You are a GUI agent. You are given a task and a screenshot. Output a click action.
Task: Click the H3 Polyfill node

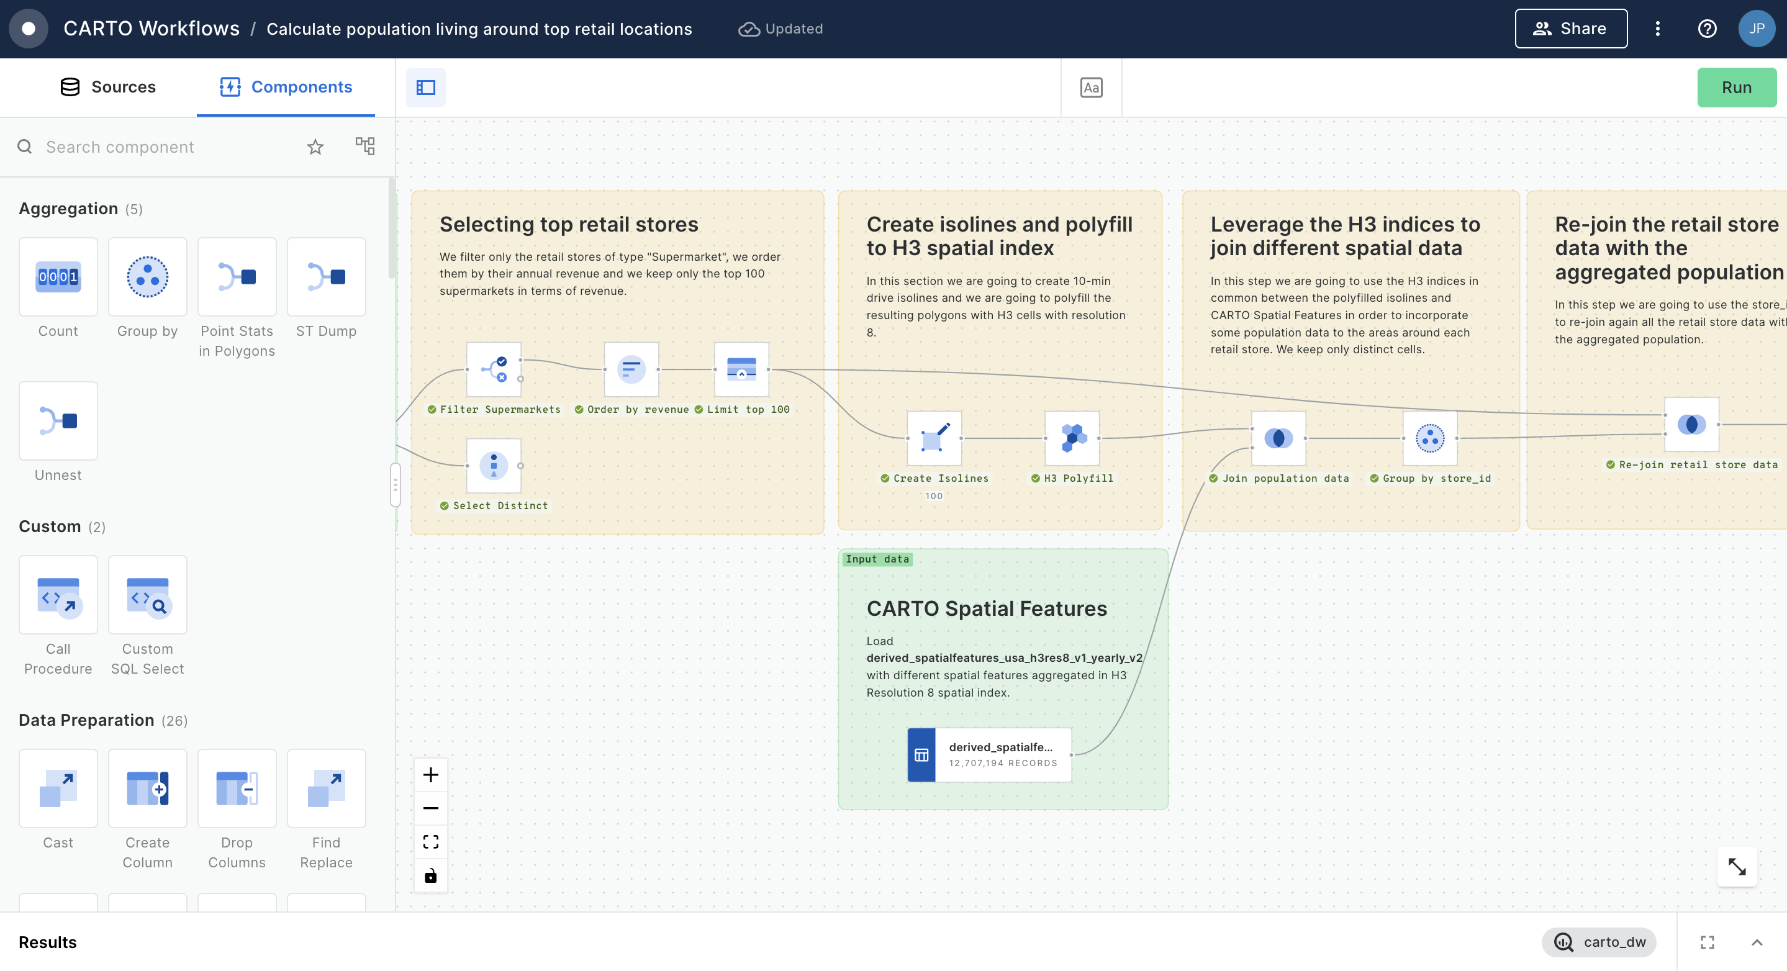[1072, 438]
